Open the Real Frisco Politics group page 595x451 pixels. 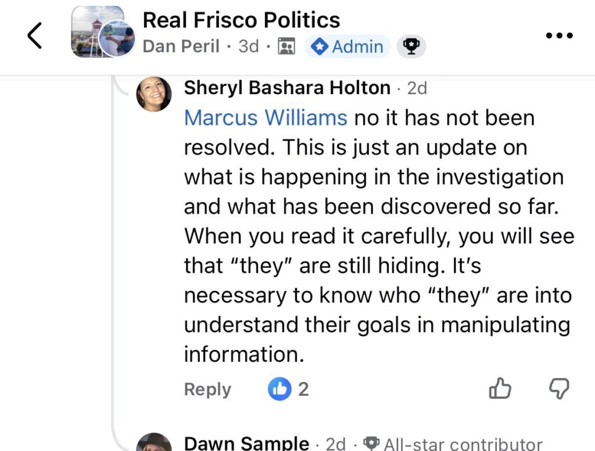241,20
